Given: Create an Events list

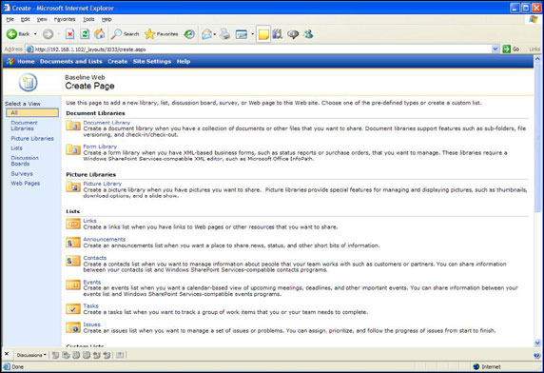Looking at the screenshot, I should coord(92,282).
